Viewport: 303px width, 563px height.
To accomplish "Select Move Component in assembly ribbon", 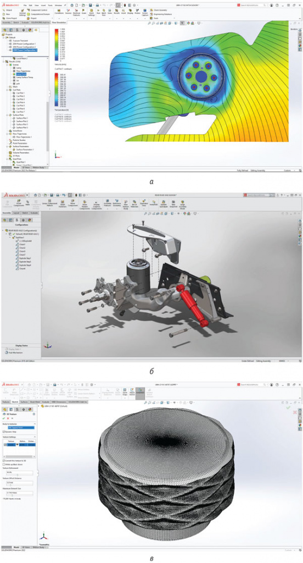I will pyautogui.click(x=73, y=203).
